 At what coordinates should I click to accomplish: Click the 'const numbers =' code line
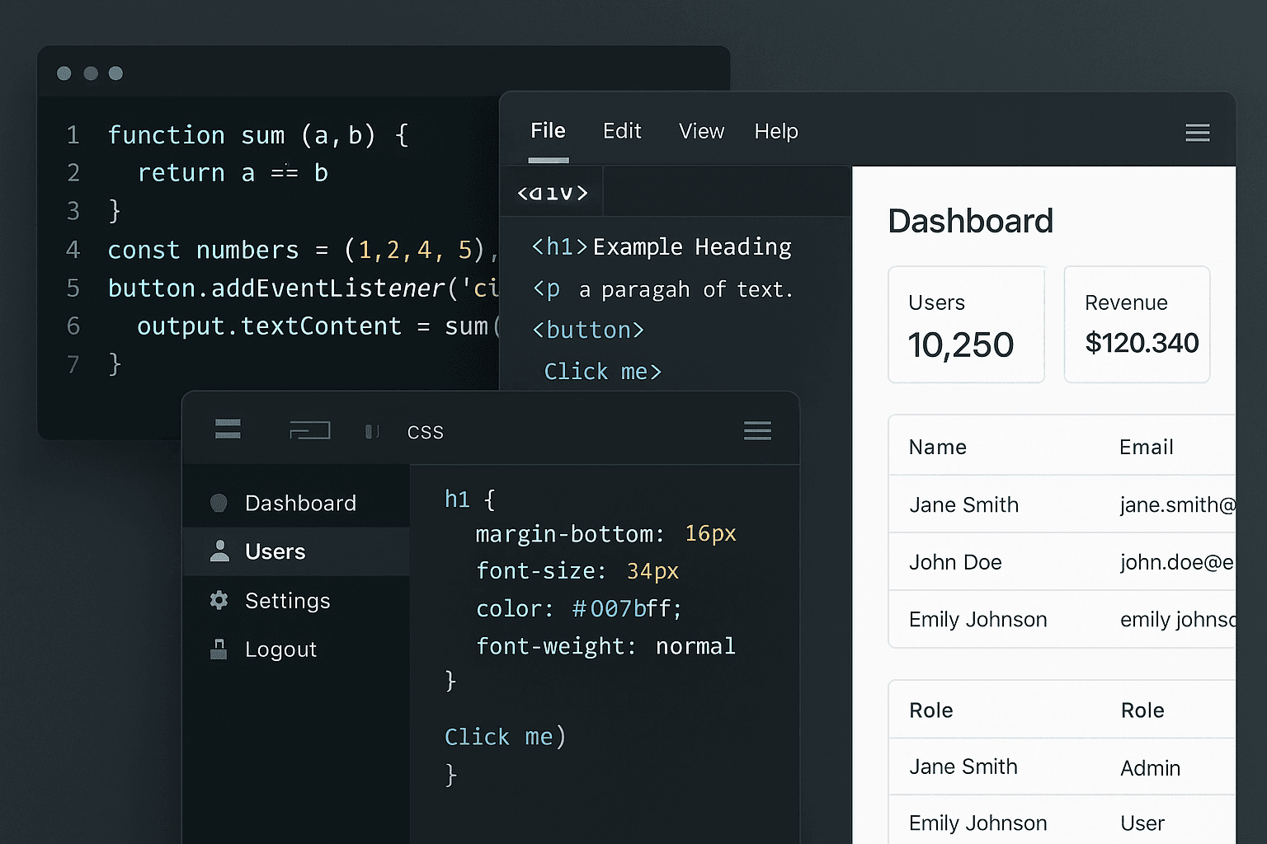pyautogui.click(x=302, y=250)
